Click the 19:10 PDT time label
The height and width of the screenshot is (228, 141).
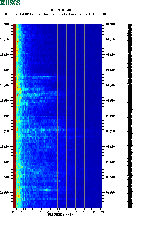pos(4,131)
